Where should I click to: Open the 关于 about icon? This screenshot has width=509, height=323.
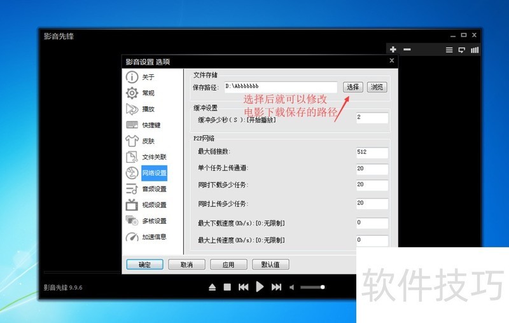[132, 77]
